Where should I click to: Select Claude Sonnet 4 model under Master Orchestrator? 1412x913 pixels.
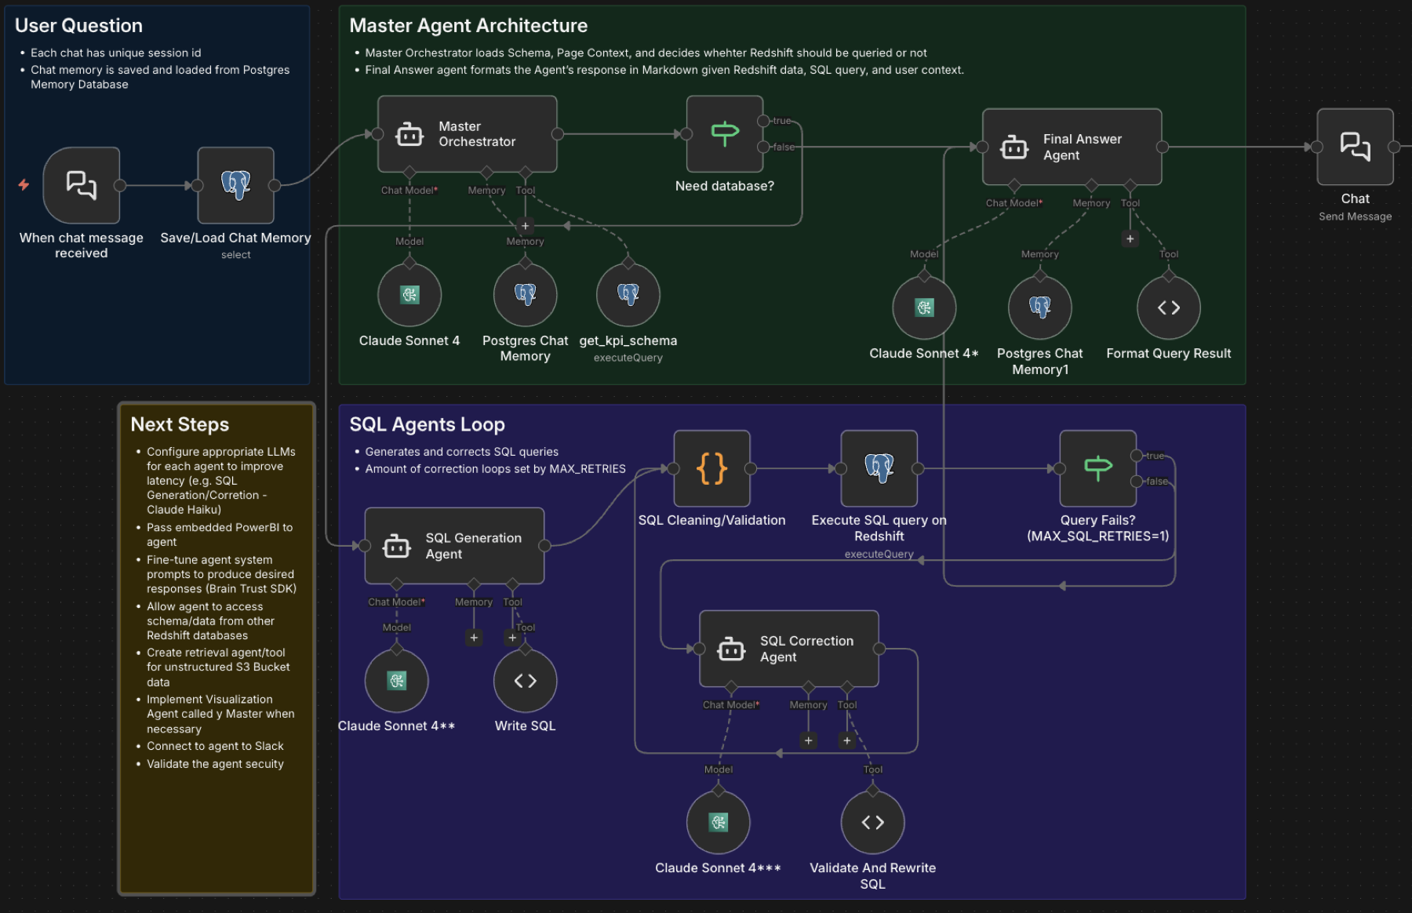(409, 295)
